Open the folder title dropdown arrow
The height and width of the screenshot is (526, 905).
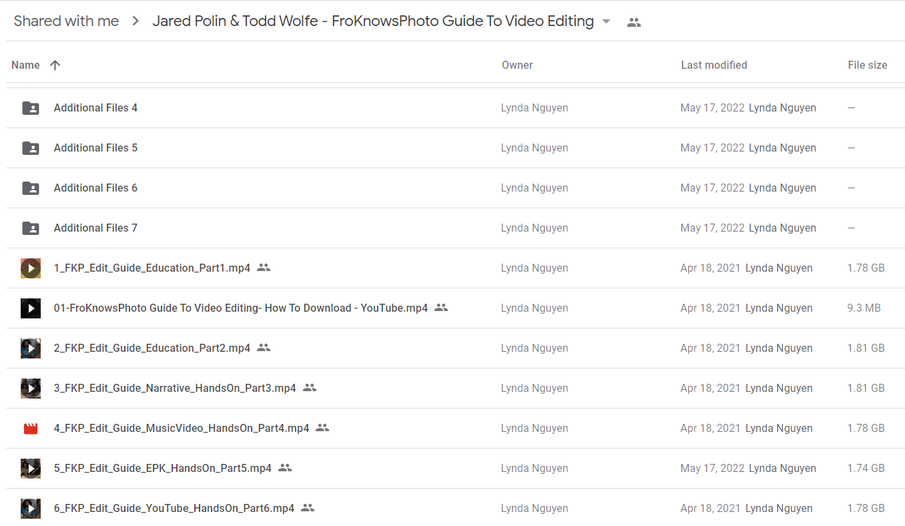(x=606, y=21)
